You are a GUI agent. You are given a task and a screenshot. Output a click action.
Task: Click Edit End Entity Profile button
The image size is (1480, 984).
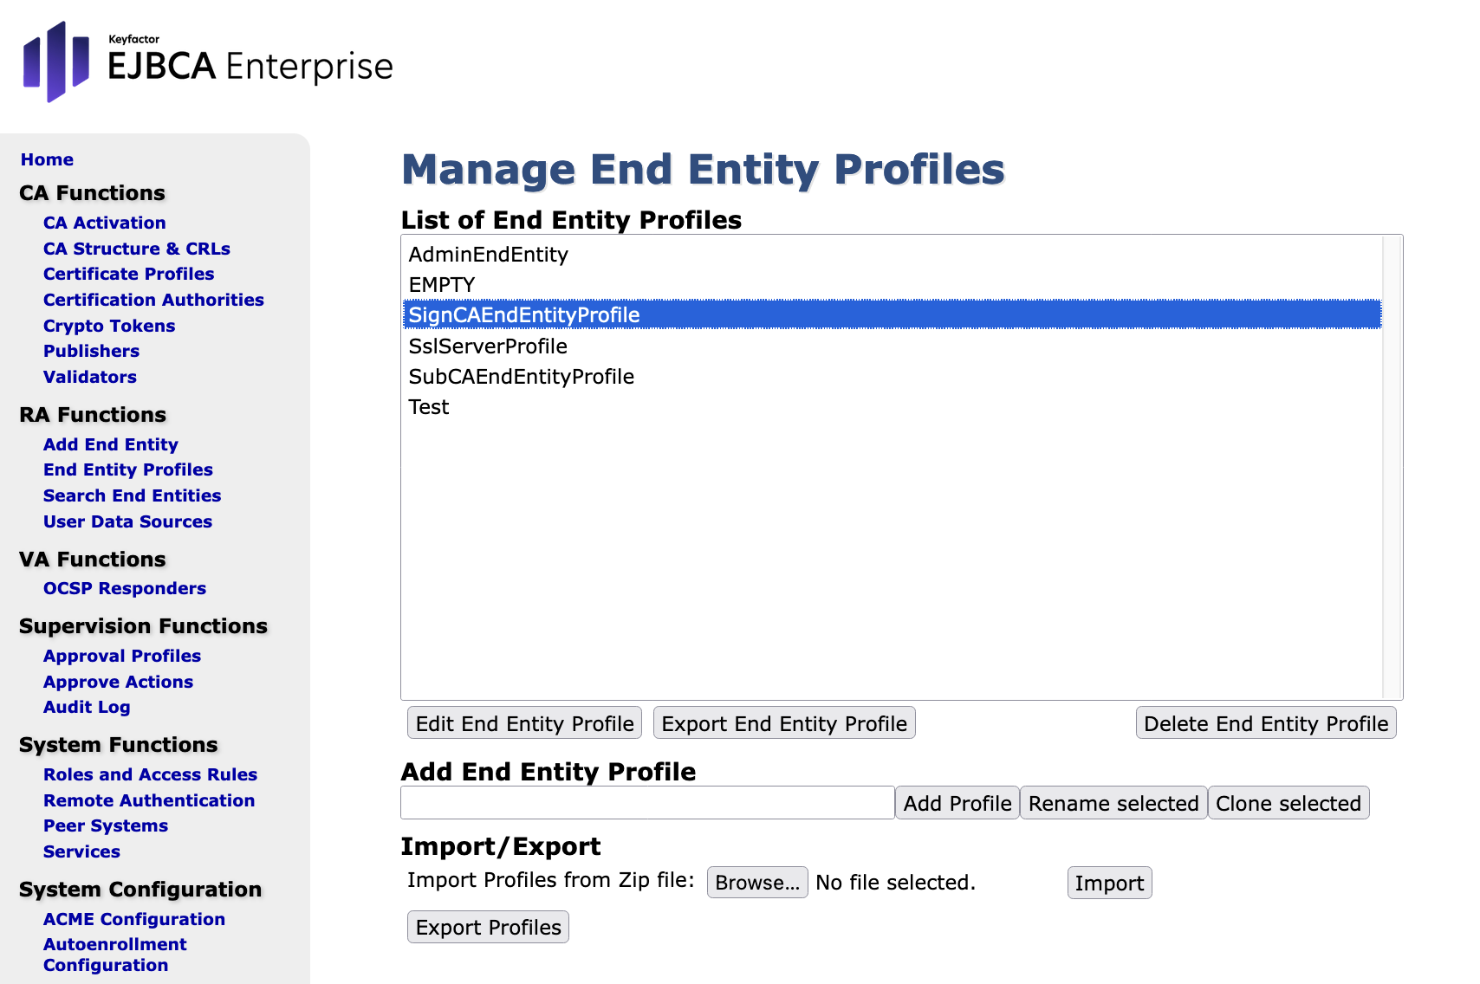pyautogui.click(x=524, y=723)
